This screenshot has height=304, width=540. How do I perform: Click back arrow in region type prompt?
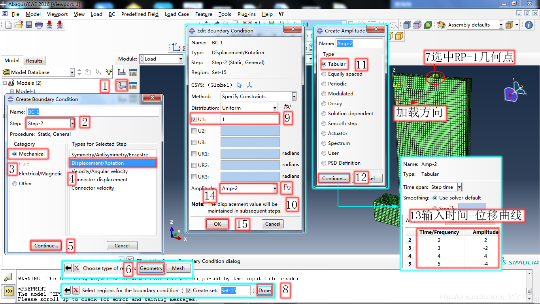tap(68, 268)
